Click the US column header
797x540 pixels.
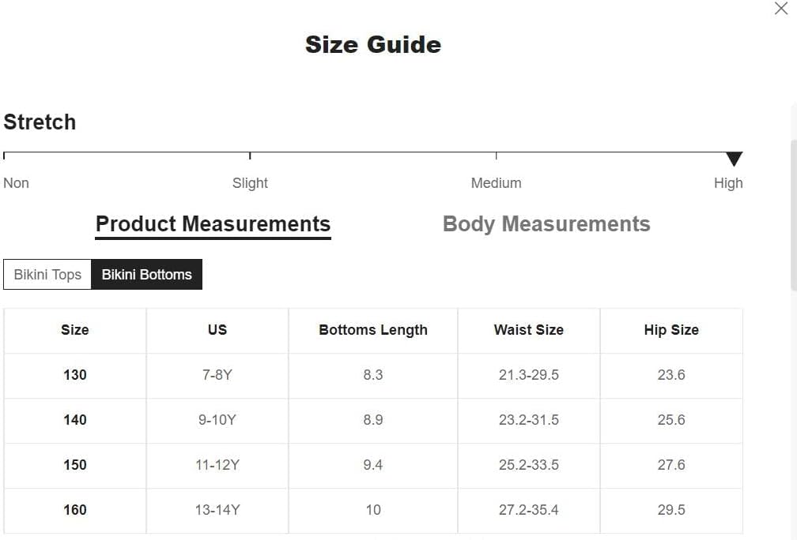pos(217,330)
